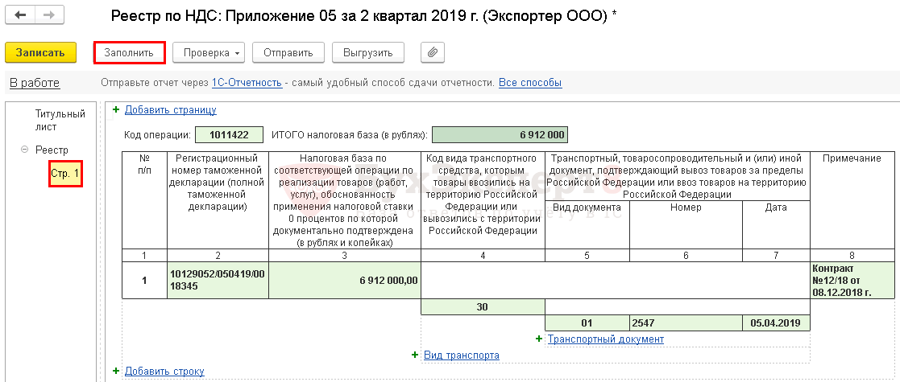Select the tax base cell 6 912 000,00
900x382 pixels.
pos(344,281)
